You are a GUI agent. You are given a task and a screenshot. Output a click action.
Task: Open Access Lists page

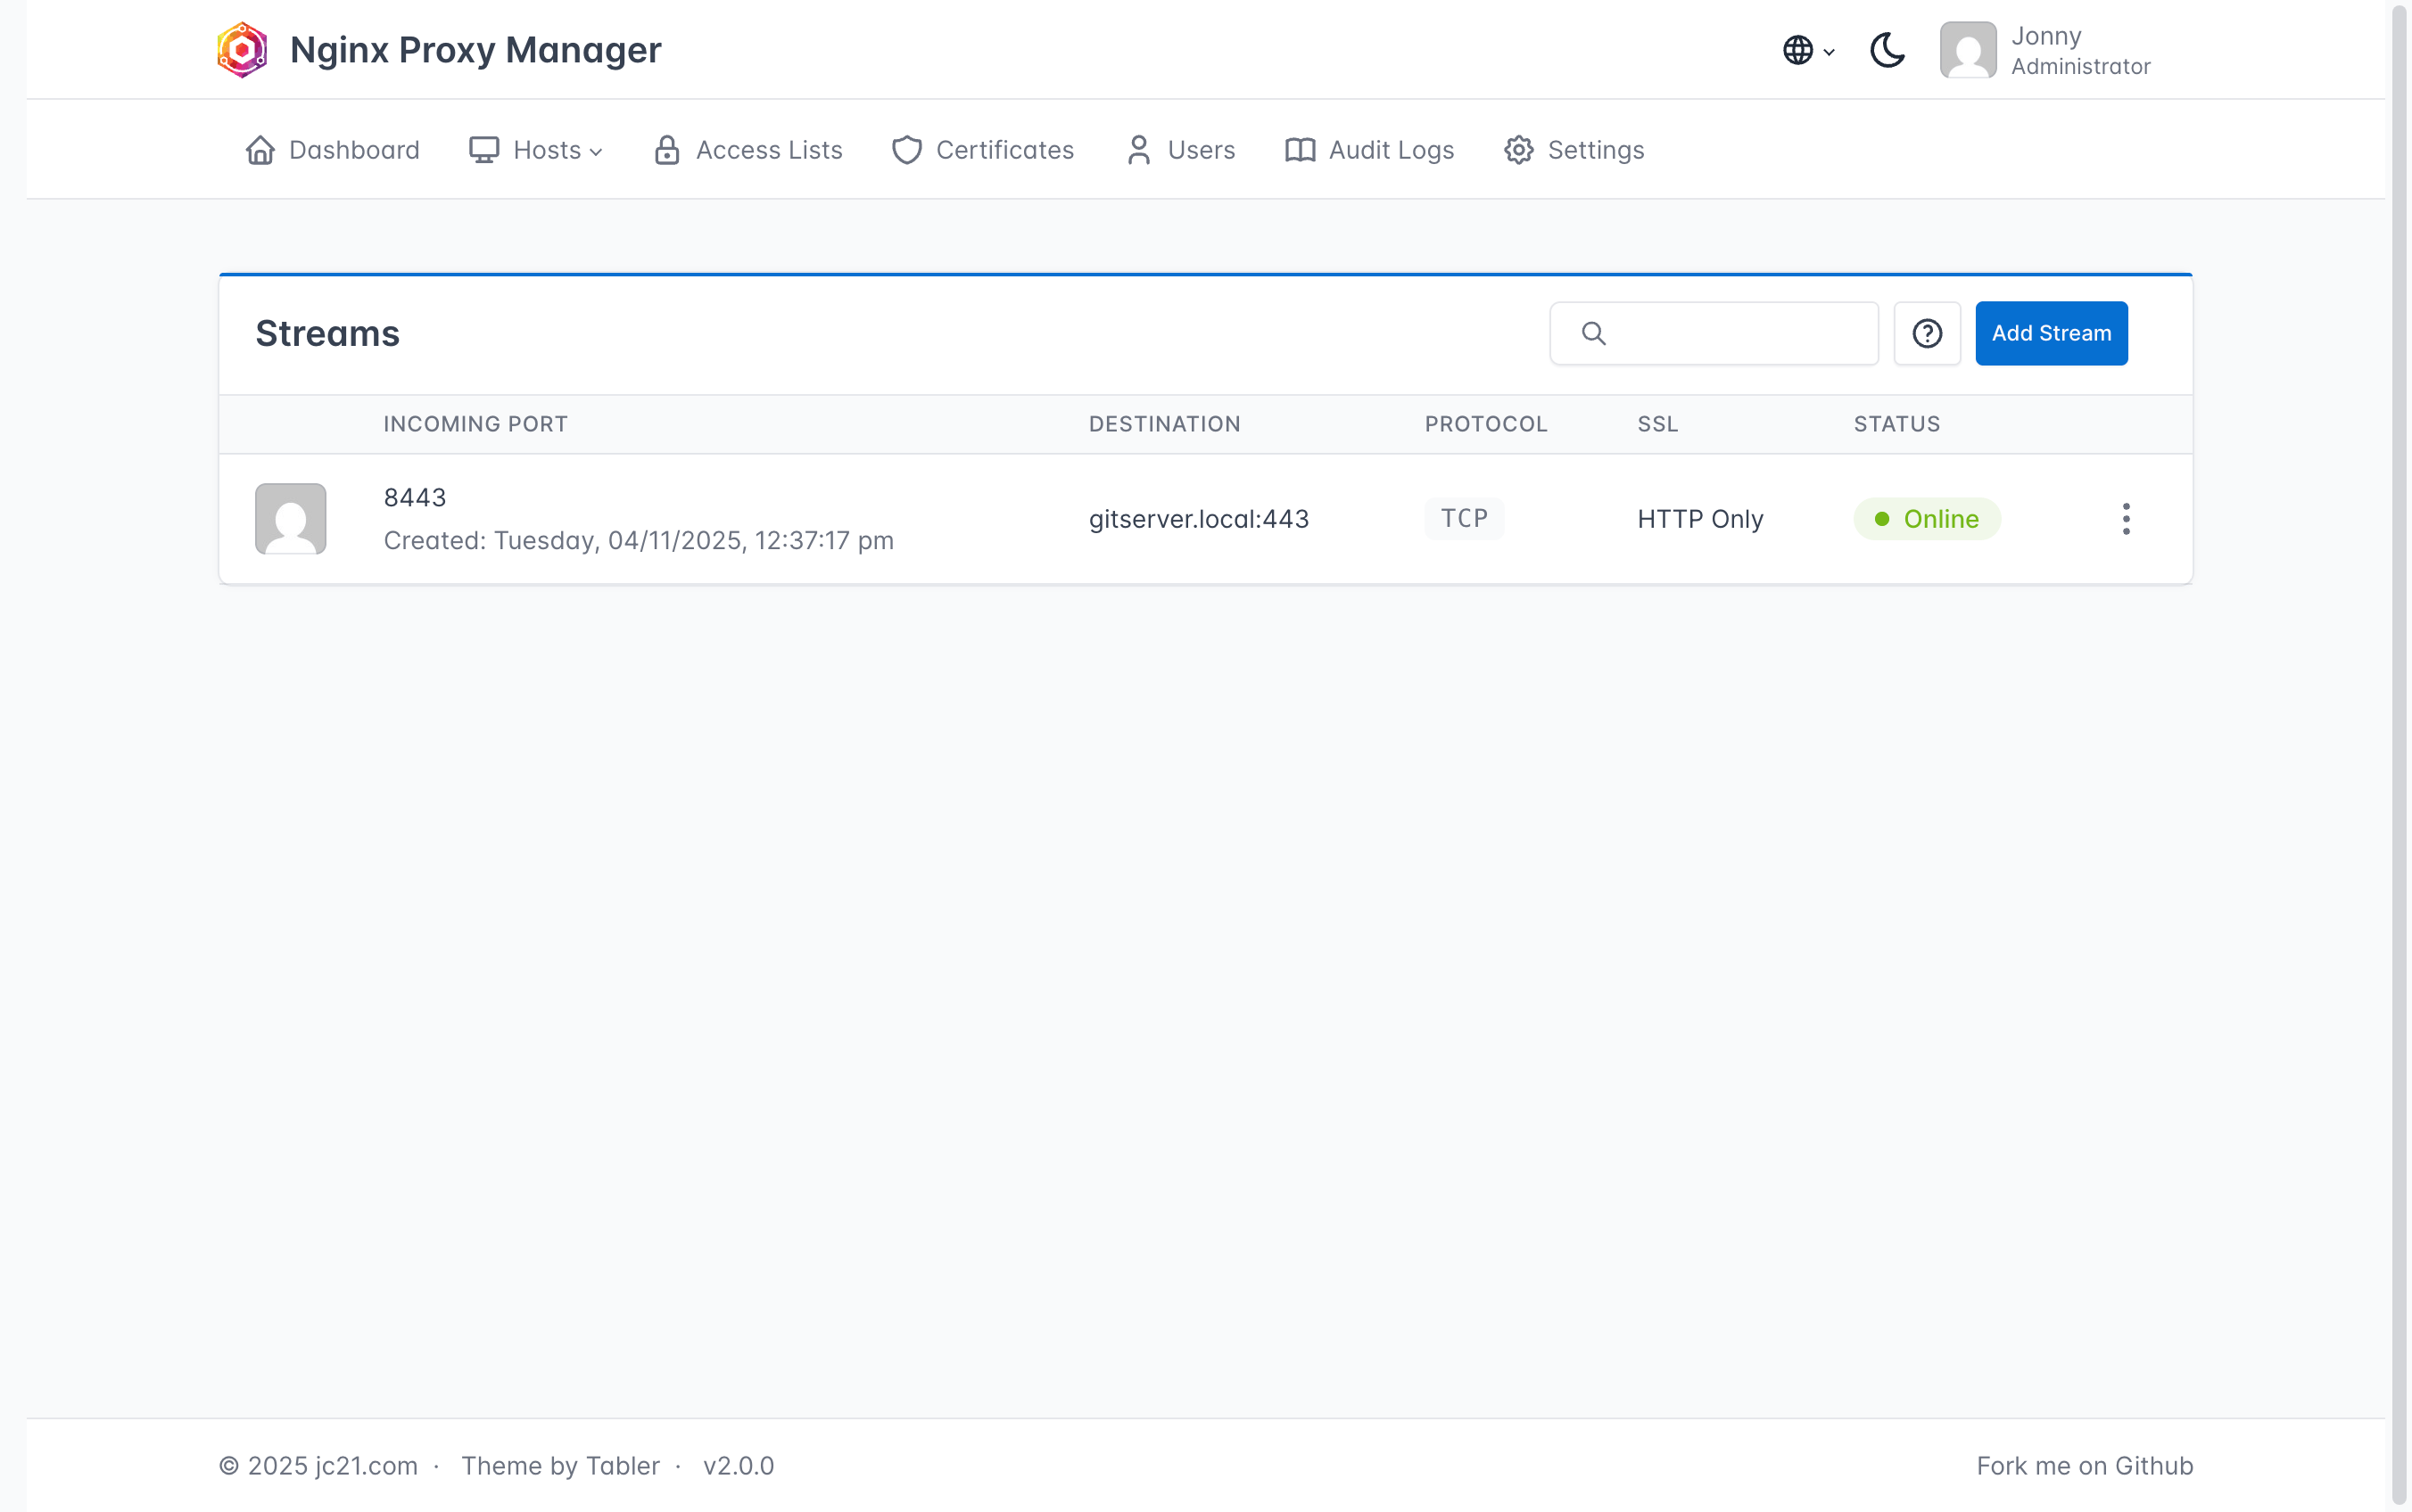point(748,150)
